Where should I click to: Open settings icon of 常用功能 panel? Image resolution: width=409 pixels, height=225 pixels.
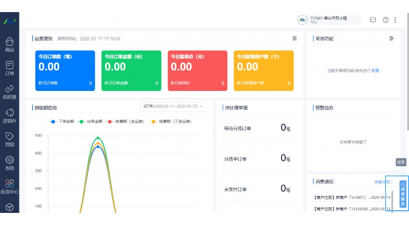point(391,38)
